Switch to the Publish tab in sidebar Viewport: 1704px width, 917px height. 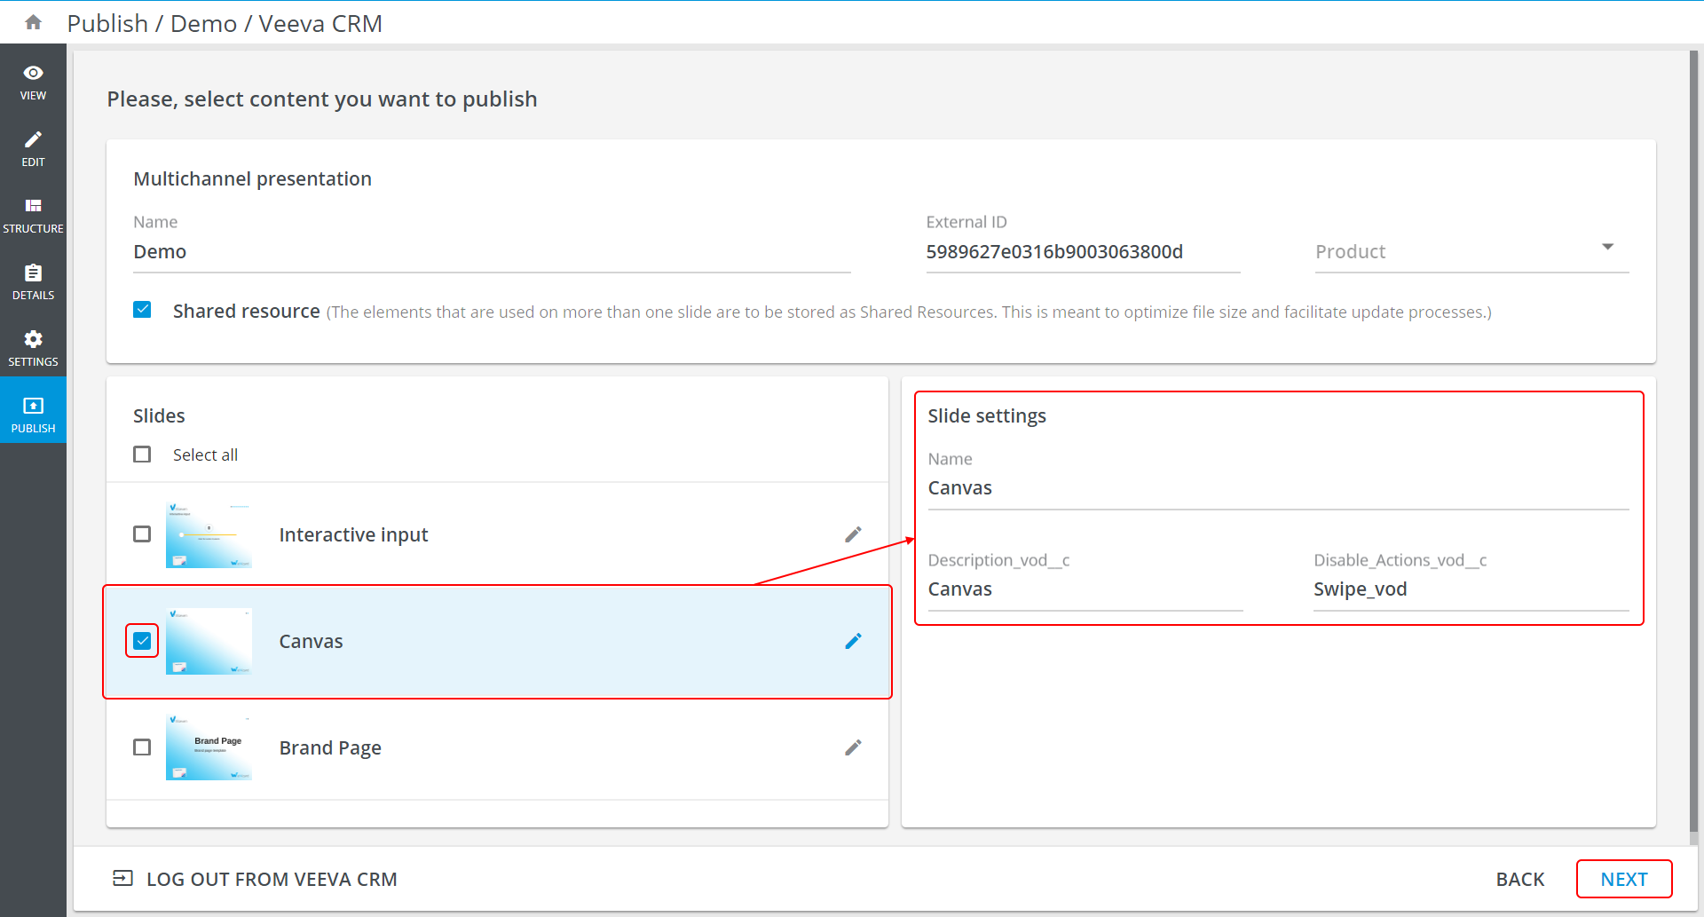(33, 415)
